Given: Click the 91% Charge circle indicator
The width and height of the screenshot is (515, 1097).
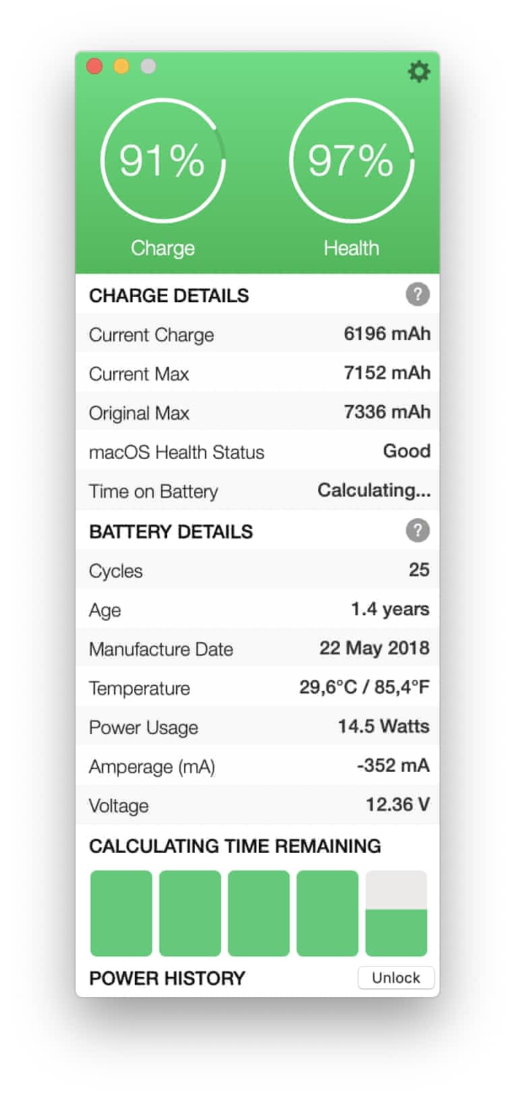Looking at the screenshot, I should coord(162,161).
